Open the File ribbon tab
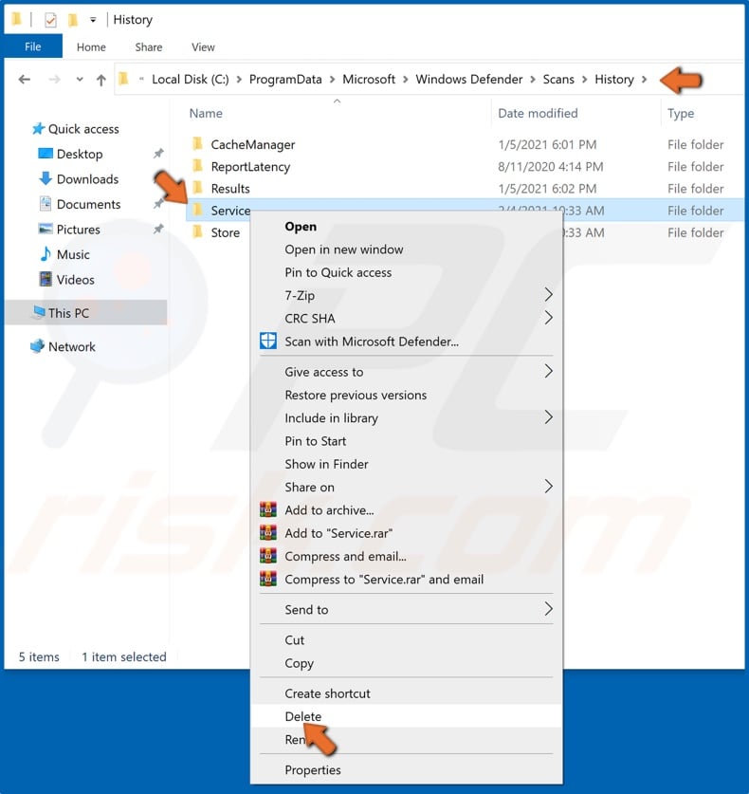This screenshot has width=749, height=794. point(33,46)
